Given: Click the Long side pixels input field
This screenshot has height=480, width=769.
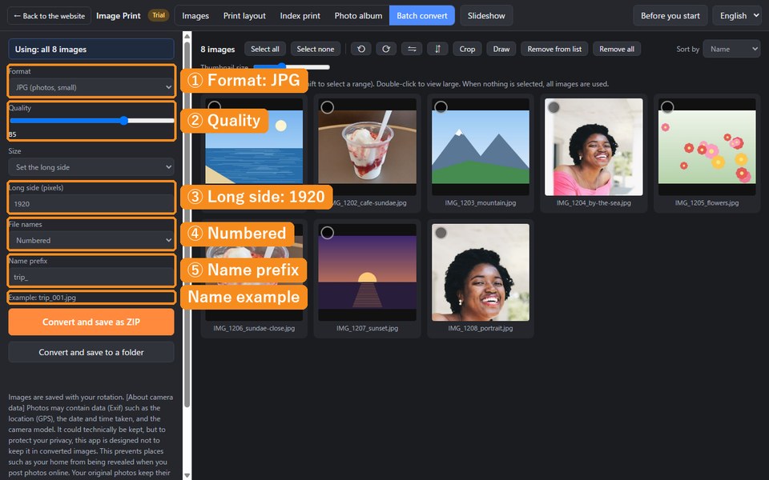Looking at the screenshot, I should [91, 204].
